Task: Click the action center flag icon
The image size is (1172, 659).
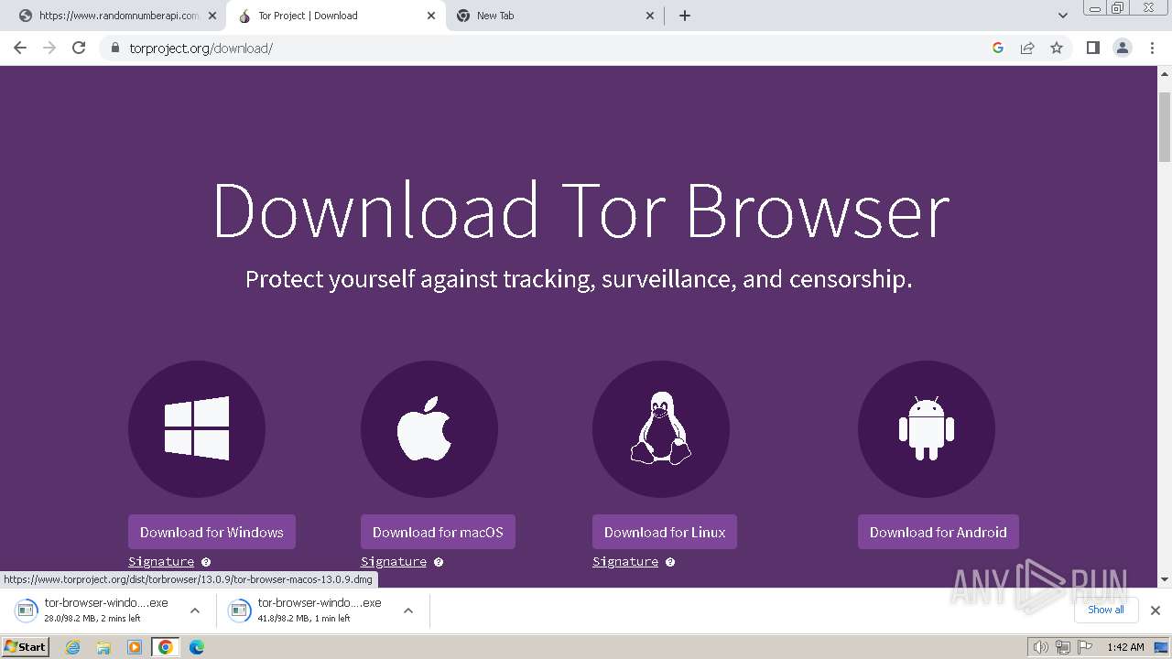Action: [x=1085, y=647]
